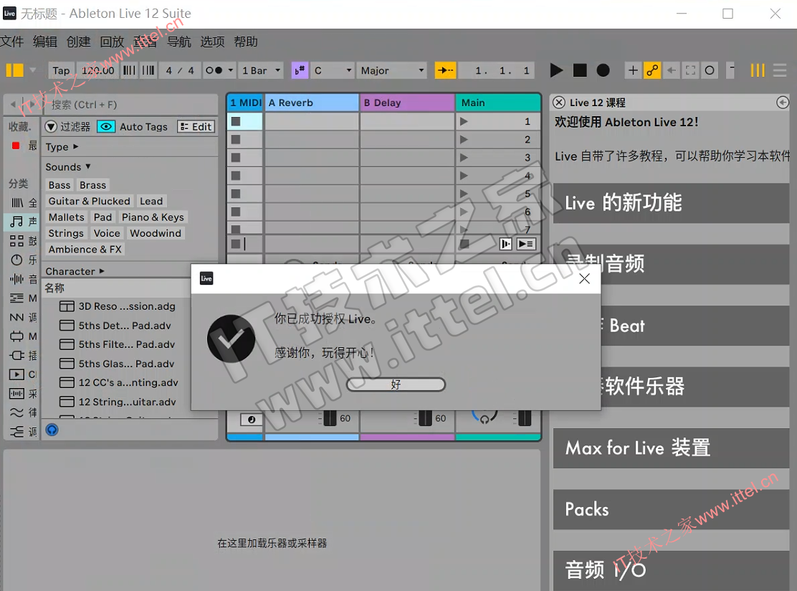This screenshot has width=797, height=591.
Task: Open the Plug-ins plug-shaped category icon
Action: 16,356
